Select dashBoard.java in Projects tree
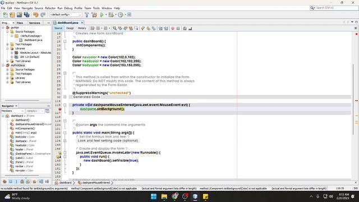This screenshot has width=359, height=202. click(x=33, y=40)
